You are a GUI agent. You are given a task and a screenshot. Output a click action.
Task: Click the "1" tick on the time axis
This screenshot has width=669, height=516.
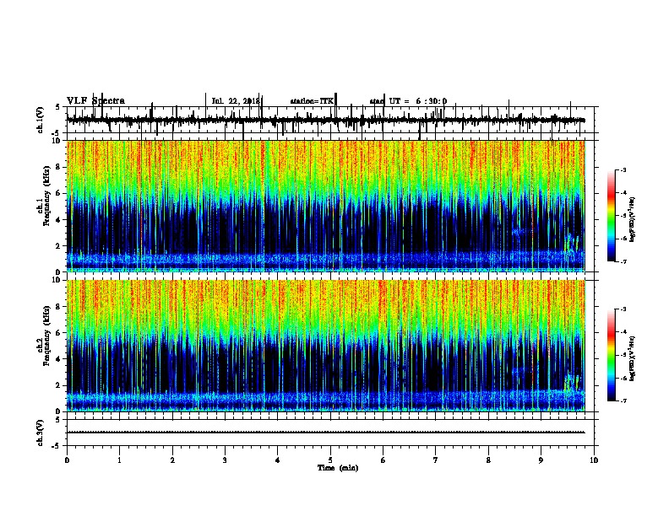pos(119,460)
